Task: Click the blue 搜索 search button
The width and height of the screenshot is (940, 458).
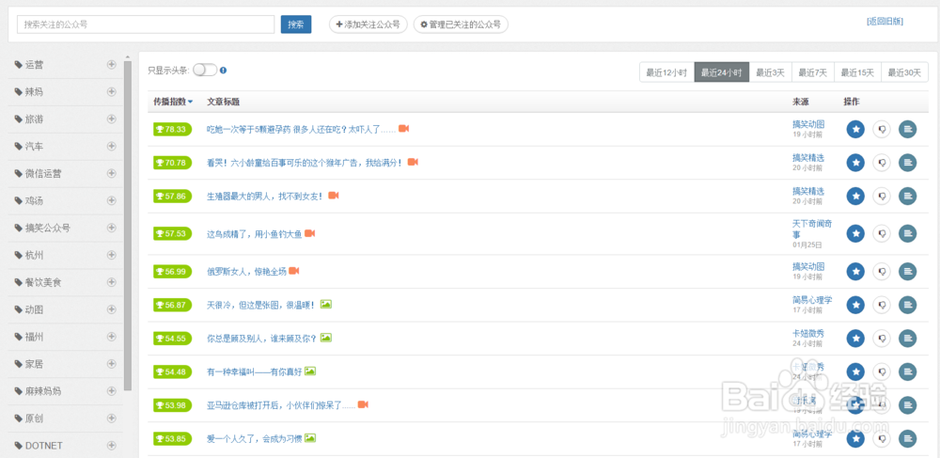Action: (295, 24)
